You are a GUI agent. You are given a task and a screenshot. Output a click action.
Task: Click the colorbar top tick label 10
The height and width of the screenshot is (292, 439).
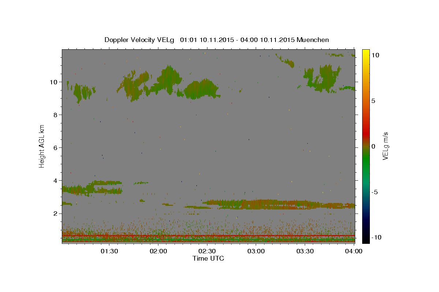375,55
